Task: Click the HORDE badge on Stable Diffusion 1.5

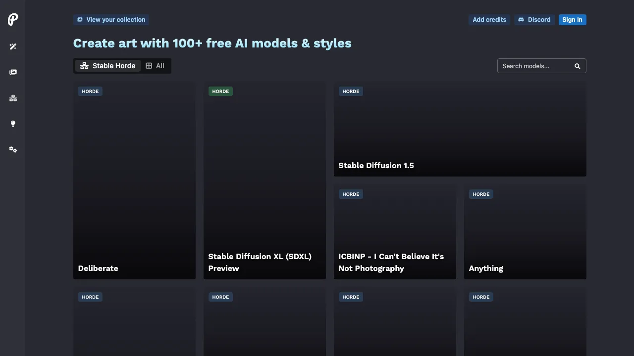Action: click(x=351, y=91)
